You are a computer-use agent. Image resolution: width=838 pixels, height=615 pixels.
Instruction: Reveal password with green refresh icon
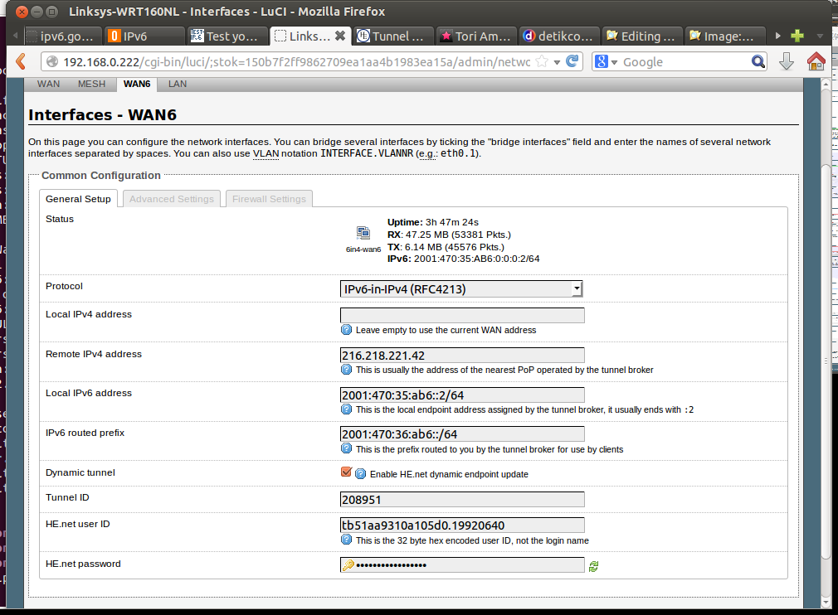tap(594, 566)
